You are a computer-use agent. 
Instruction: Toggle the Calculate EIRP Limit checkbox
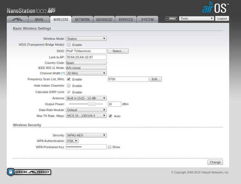tap(69, 92)
